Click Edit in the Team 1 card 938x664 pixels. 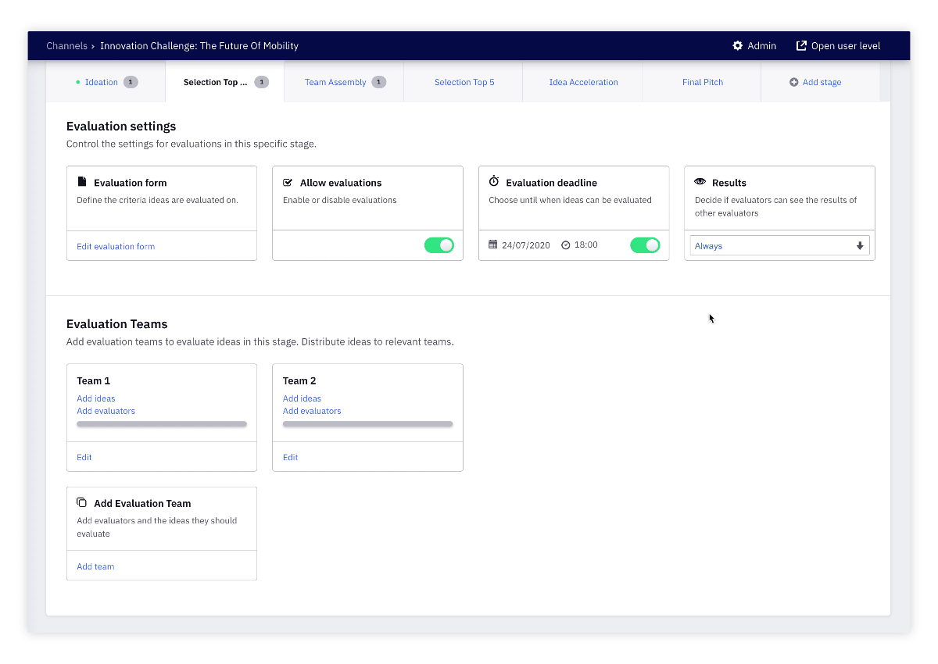point(84,457)
